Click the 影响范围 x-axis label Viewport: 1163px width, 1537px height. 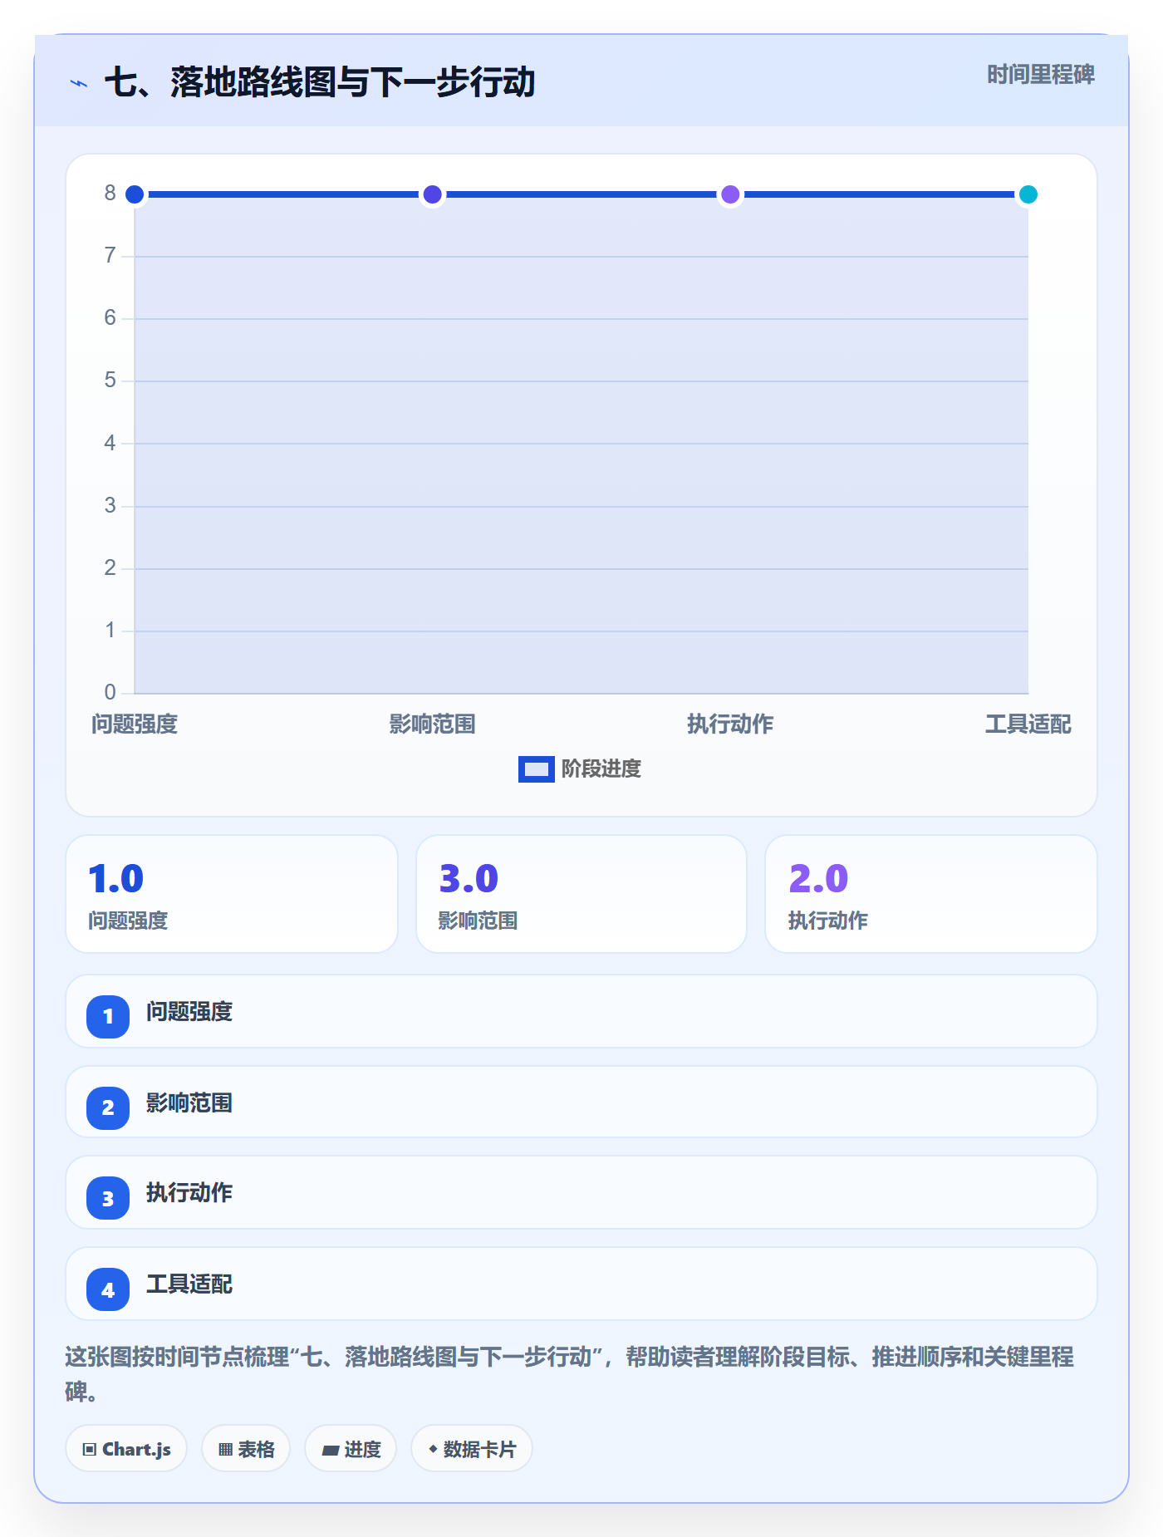pyautogui.click(x=432, y=724)
